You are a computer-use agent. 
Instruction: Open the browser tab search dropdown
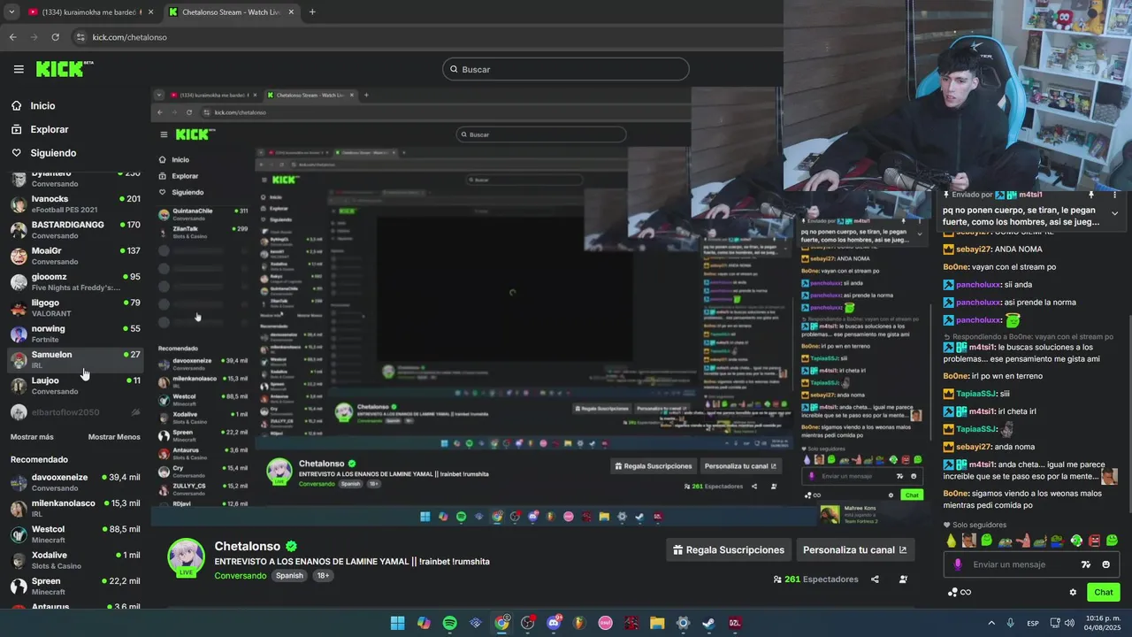tap(11, 12)
